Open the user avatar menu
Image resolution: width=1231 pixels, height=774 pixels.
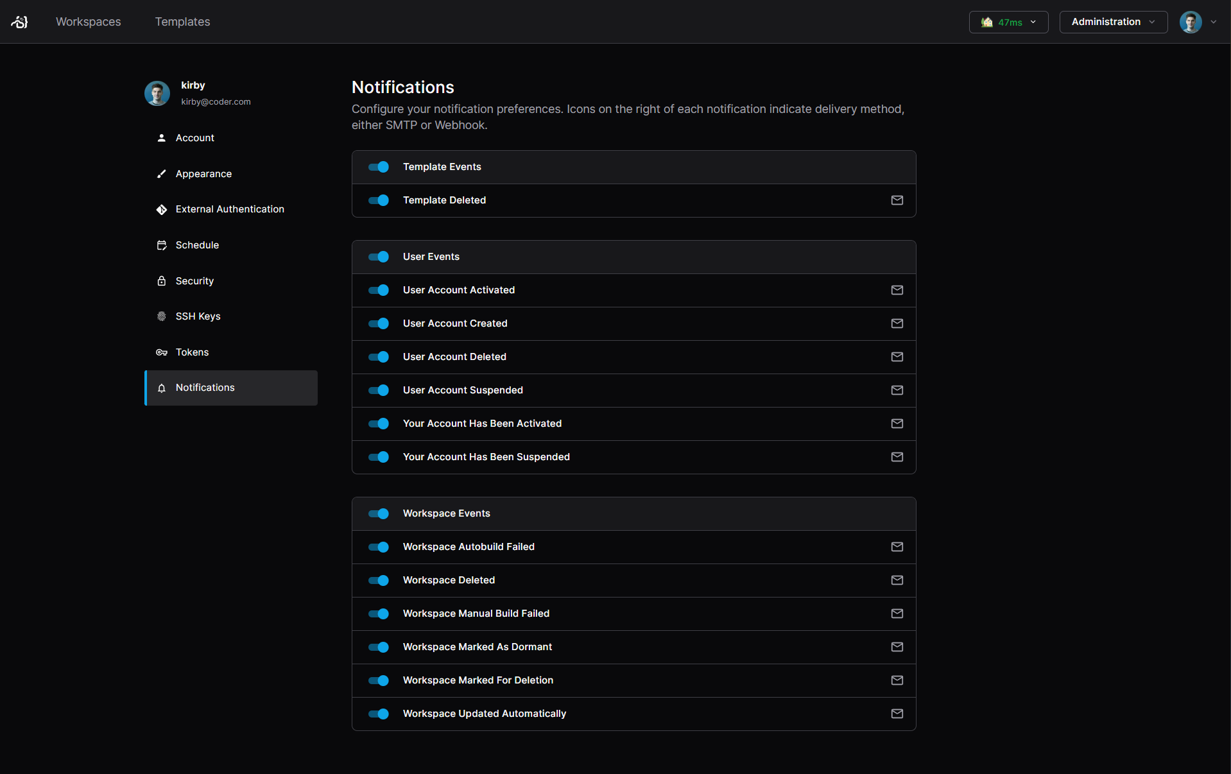coord(1192,22)
